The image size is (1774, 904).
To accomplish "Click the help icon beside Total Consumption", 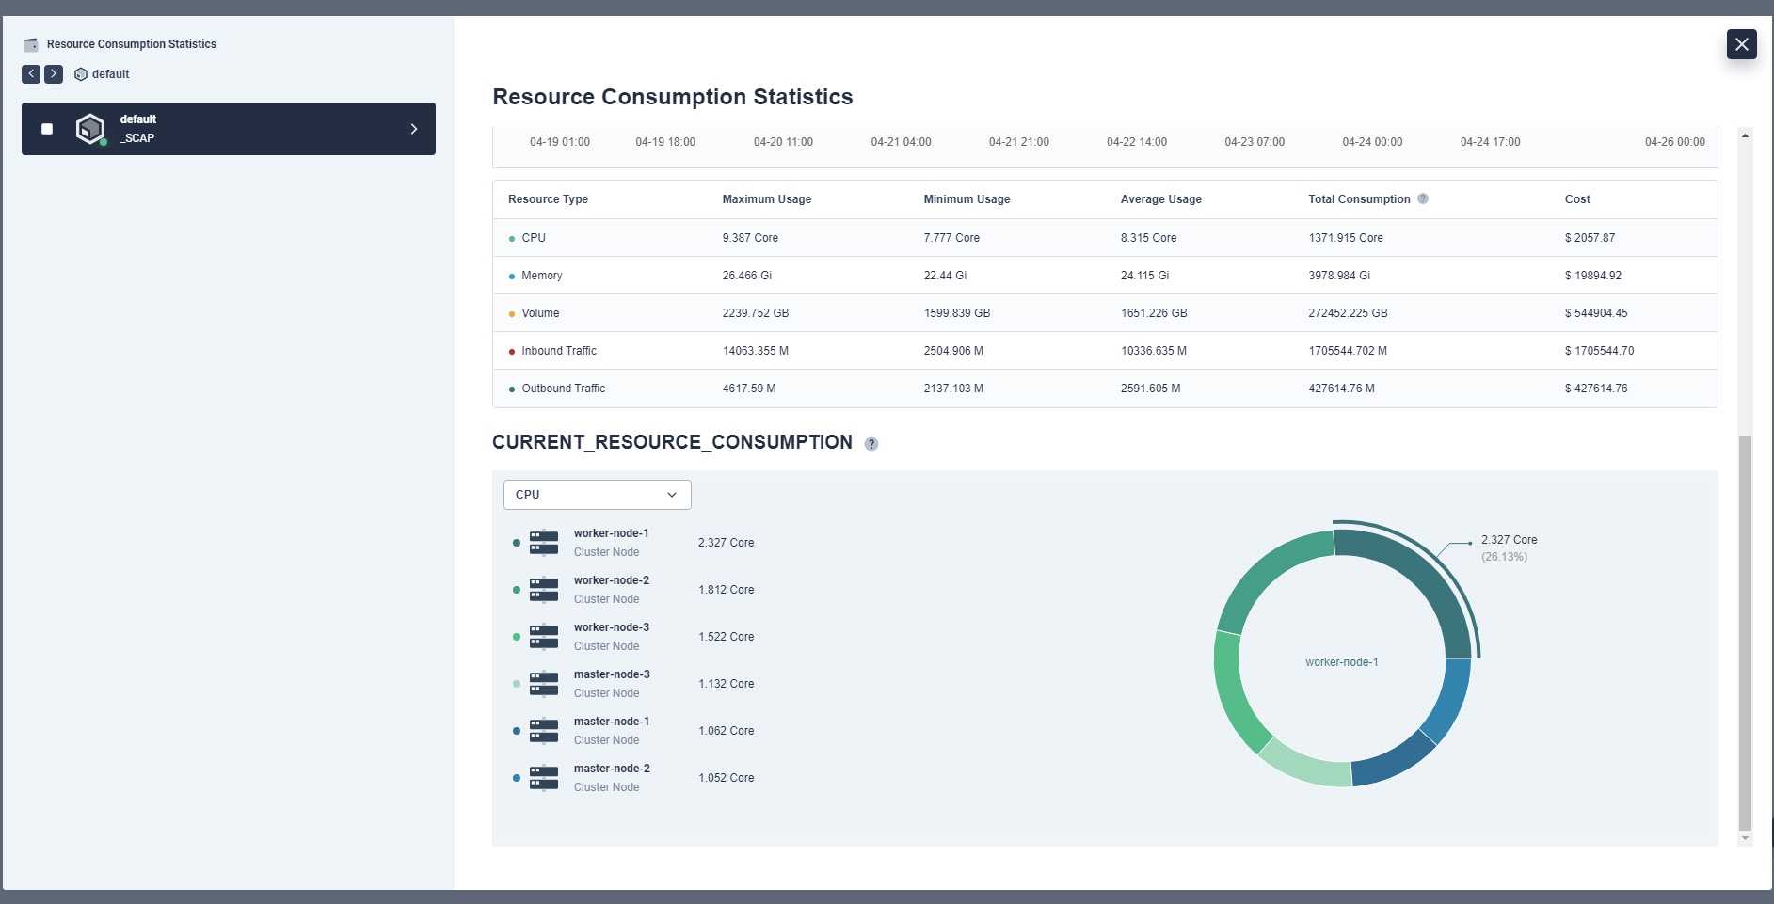I will click(x=1423, y=198).
